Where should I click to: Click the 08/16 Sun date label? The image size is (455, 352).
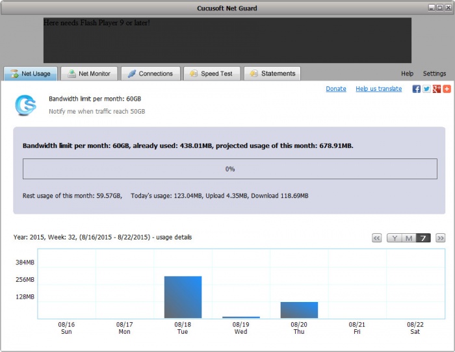point(66,328)
